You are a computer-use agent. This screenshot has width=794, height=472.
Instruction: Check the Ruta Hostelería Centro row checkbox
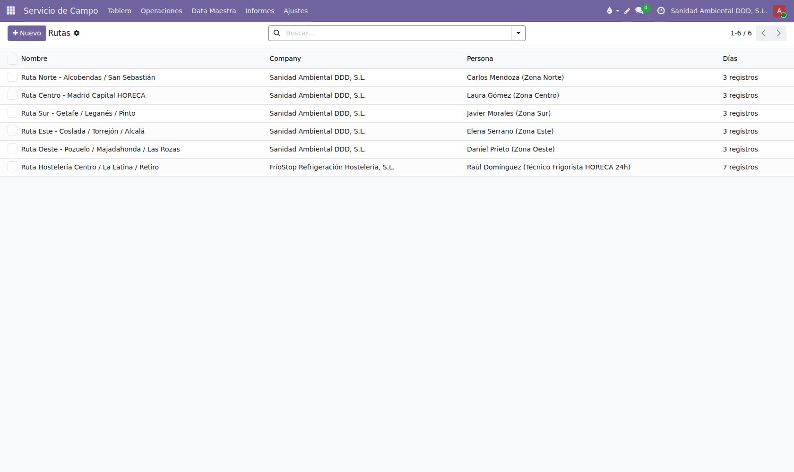tap(12, 167)
